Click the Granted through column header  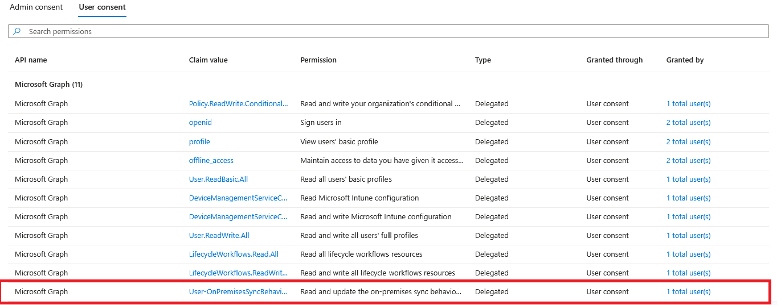point(615,60)
